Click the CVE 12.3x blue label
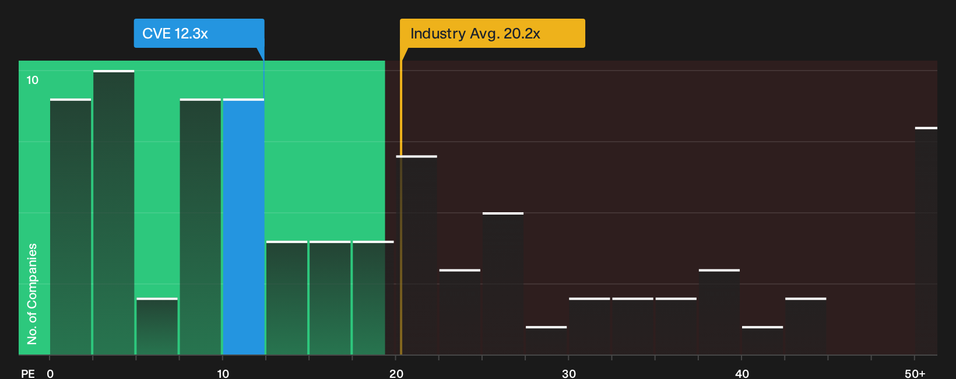This screenshot has height=379, width=956. click(x=199, y=33)
